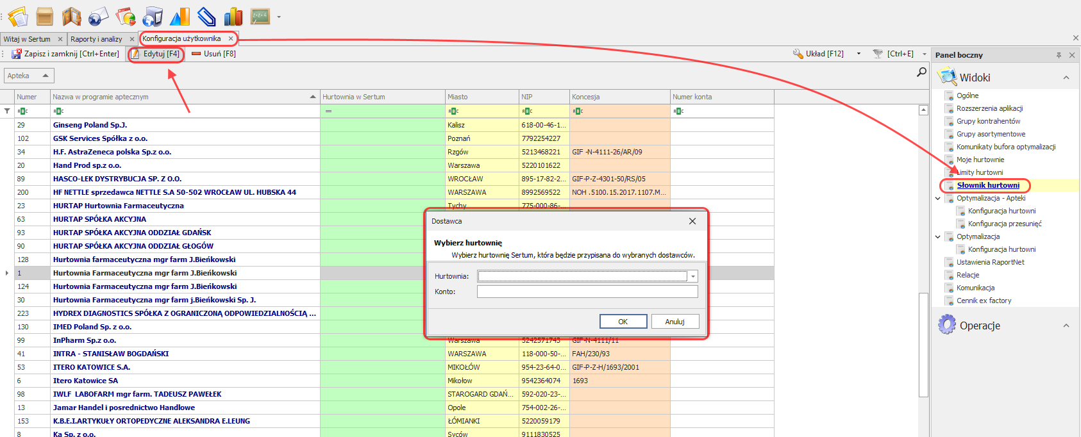Click the globe with envelope toolbar icon
The image size is (1081, 437).
point(98,16)
